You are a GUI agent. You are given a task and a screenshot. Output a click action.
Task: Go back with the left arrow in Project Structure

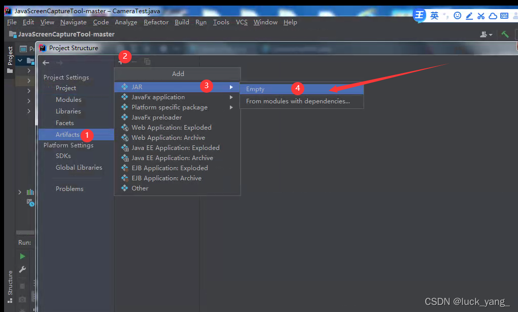coord(46,63)
